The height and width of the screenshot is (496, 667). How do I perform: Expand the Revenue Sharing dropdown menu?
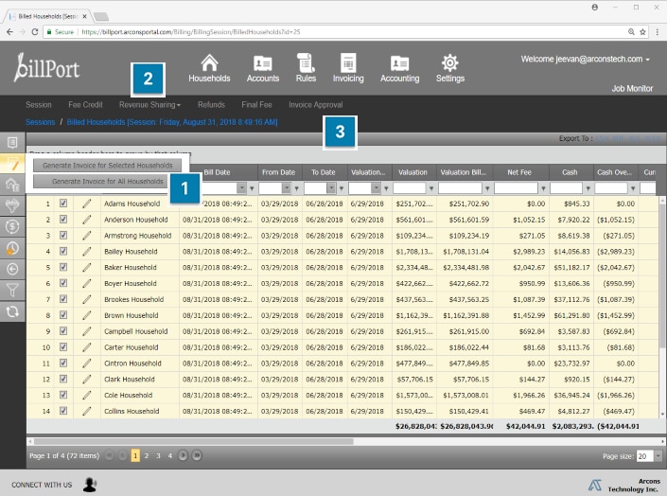(149, 105)
